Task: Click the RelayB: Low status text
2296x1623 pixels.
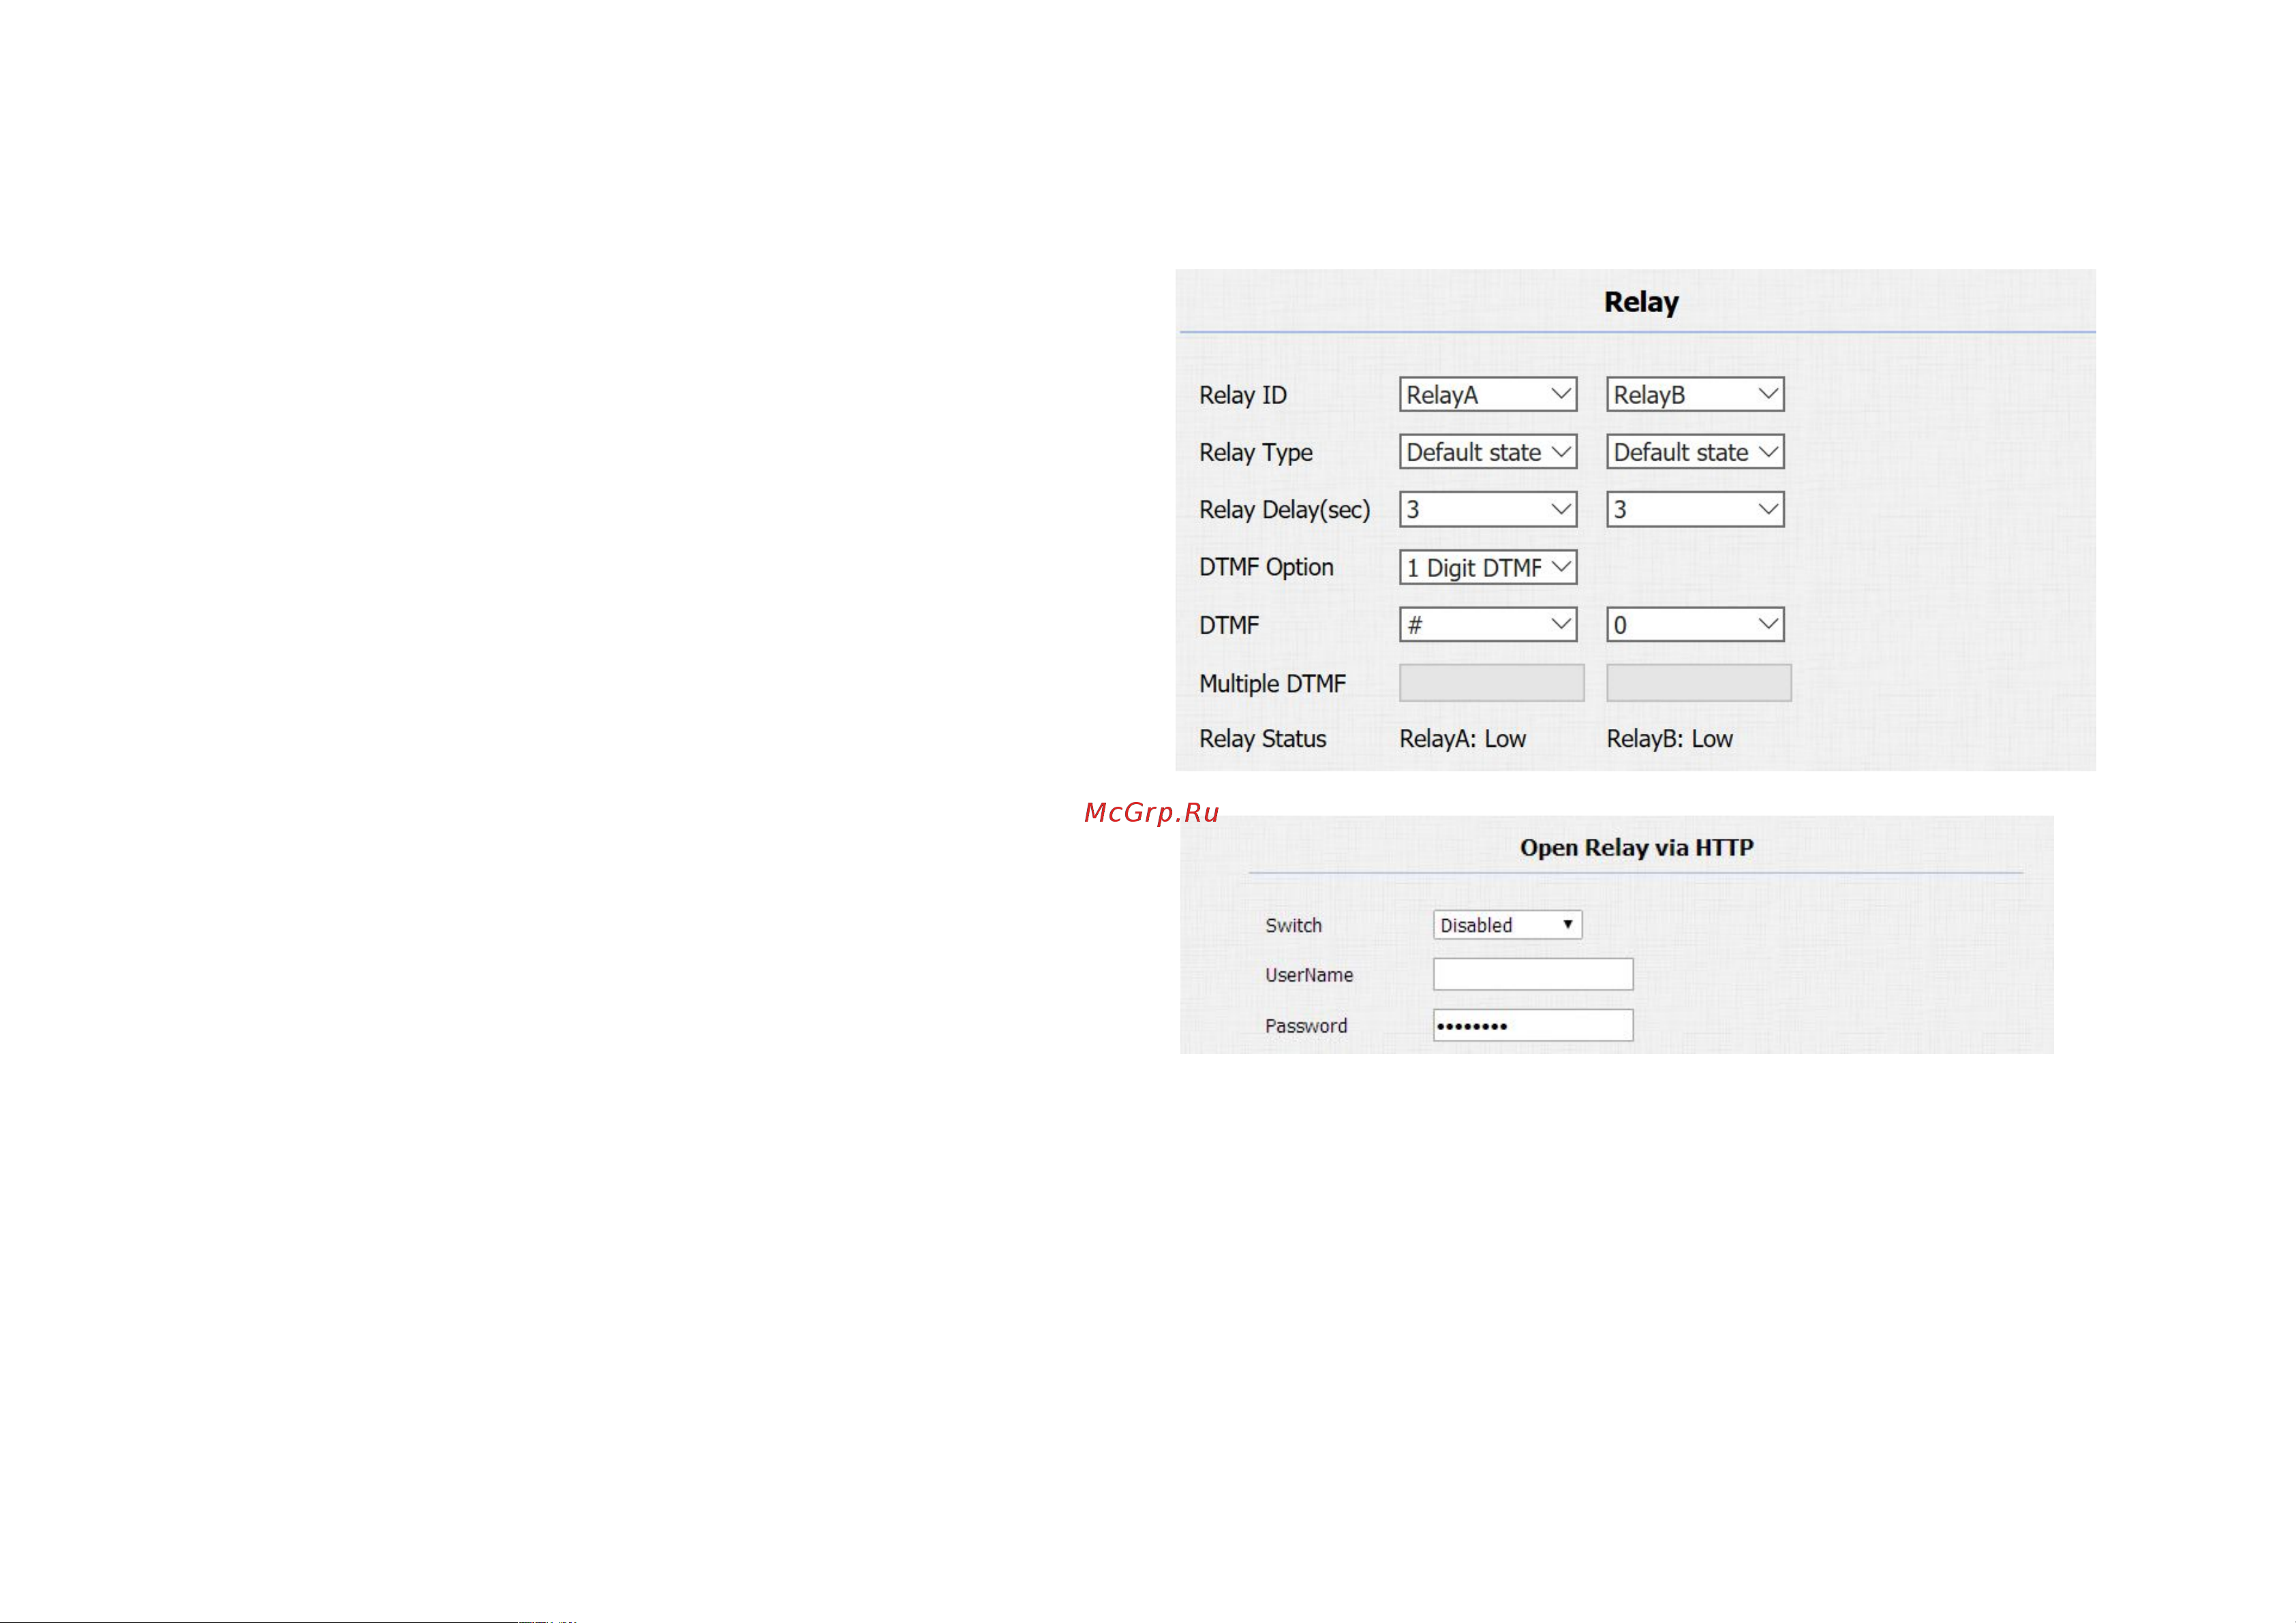Action: pos(1669,739)
